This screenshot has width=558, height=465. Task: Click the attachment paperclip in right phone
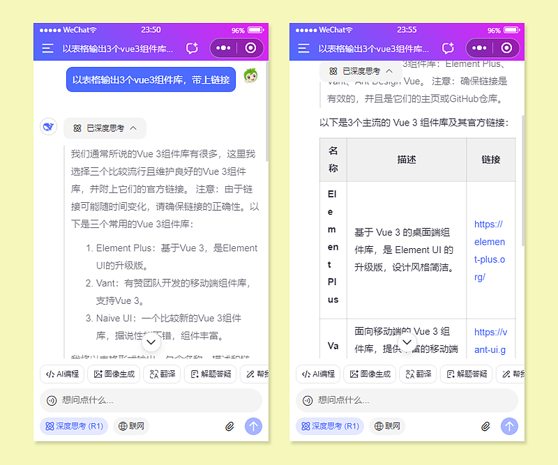coord(485,426)
